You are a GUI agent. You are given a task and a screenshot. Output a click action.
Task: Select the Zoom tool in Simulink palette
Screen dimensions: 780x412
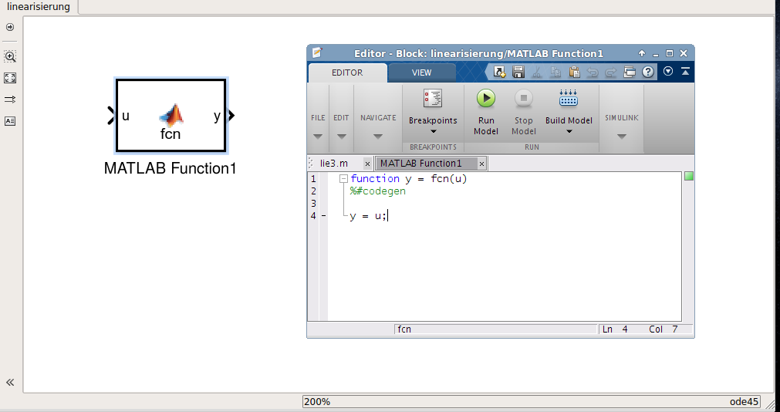coord(10,56)
